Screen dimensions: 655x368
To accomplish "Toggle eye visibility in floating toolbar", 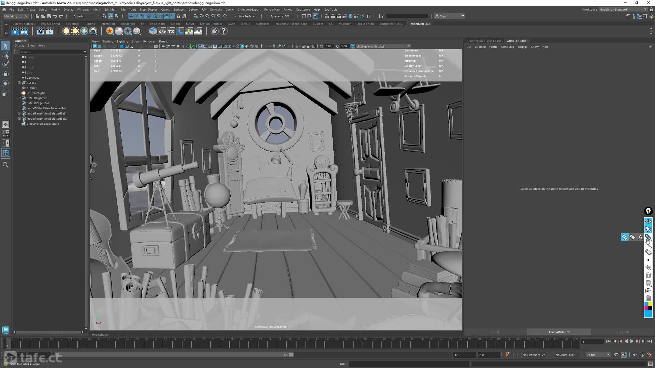I will click(648, 221).
